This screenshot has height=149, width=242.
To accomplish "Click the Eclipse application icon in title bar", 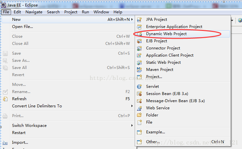I will click(3, 5).
